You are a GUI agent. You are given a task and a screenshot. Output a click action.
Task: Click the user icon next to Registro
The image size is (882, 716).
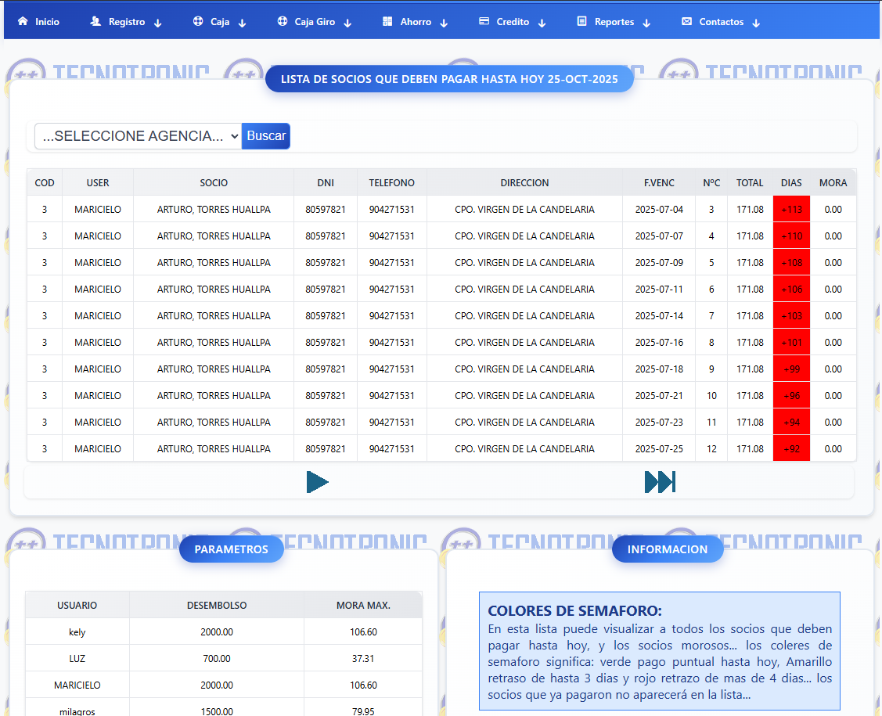click(x=95, y=22)
